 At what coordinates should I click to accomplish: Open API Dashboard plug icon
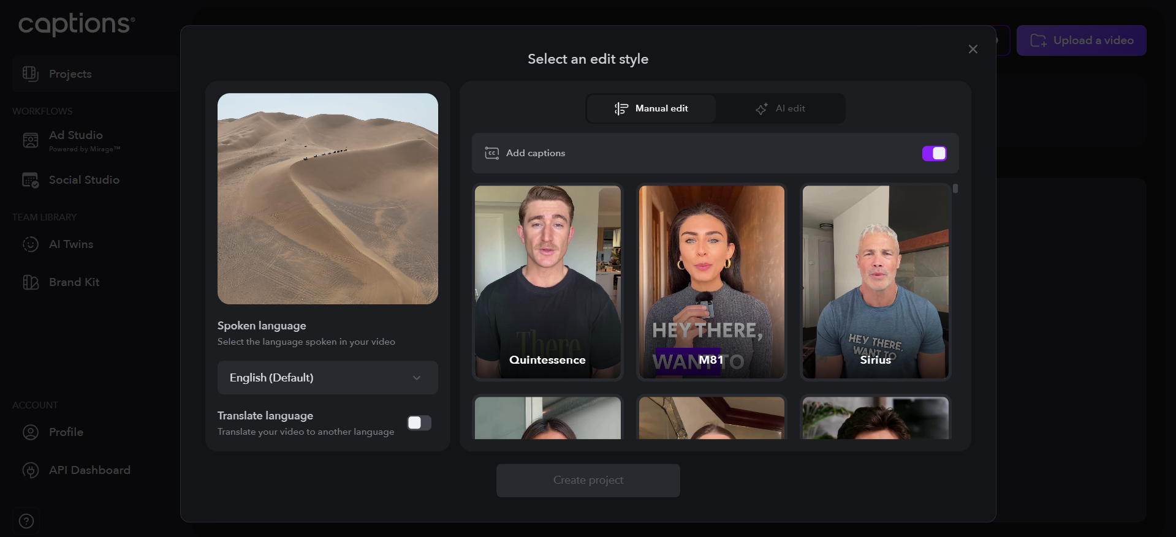click(30, 470)
